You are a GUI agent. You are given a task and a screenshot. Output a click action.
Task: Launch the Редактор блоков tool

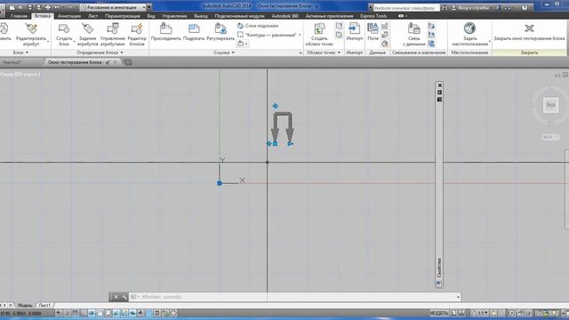pos(137,35)
